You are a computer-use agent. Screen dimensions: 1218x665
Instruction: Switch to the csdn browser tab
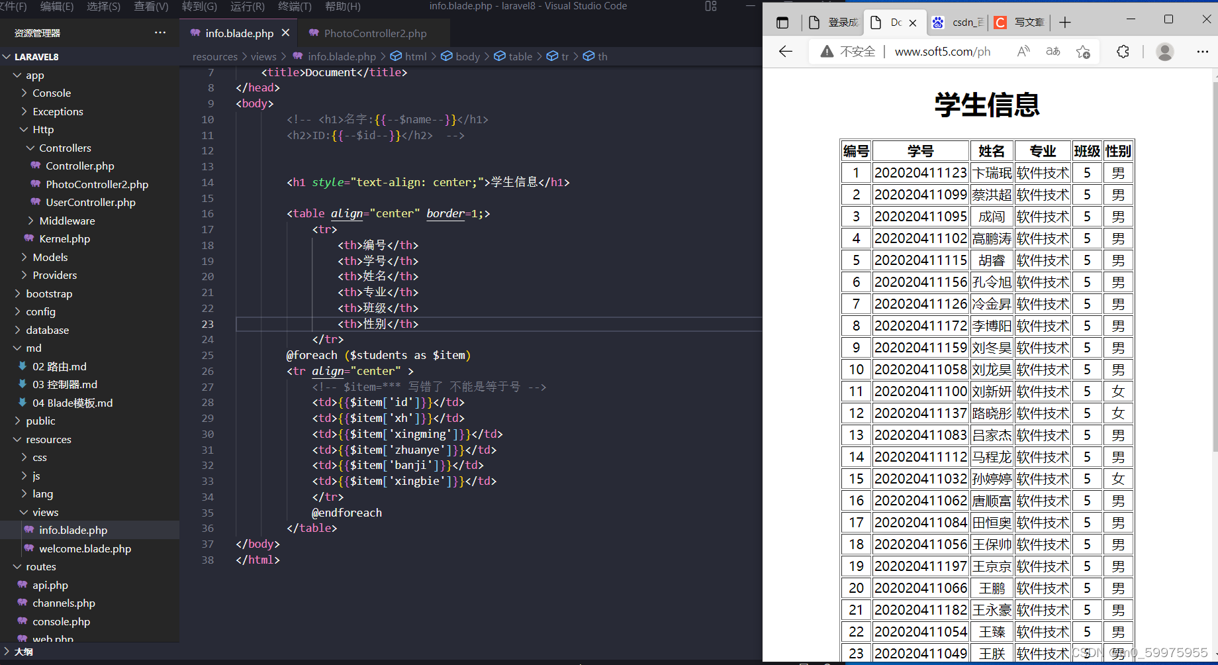pos(959,23)
